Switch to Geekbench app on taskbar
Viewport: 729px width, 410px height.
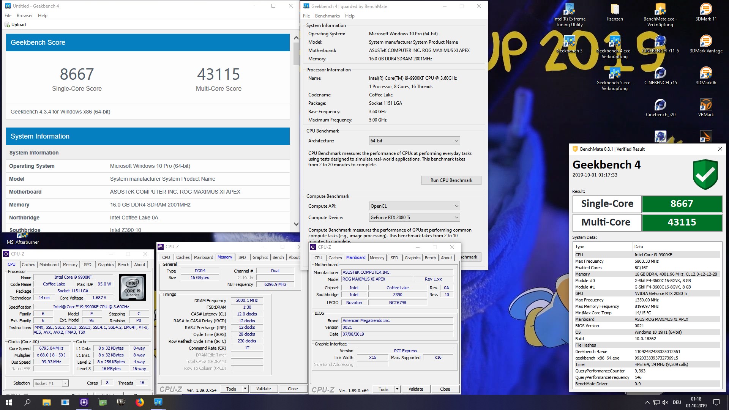coord(158,402)
